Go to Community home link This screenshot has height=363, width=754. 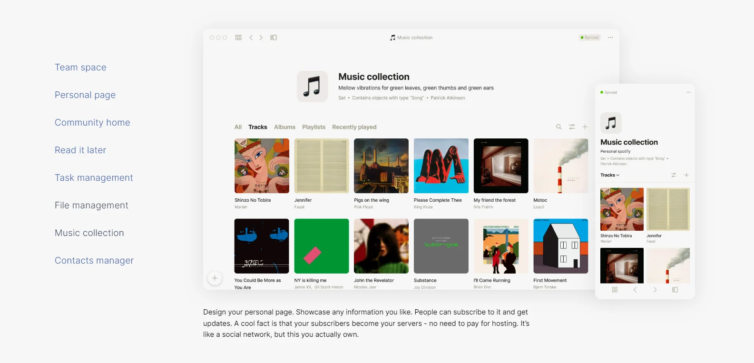tap(92, 123)
